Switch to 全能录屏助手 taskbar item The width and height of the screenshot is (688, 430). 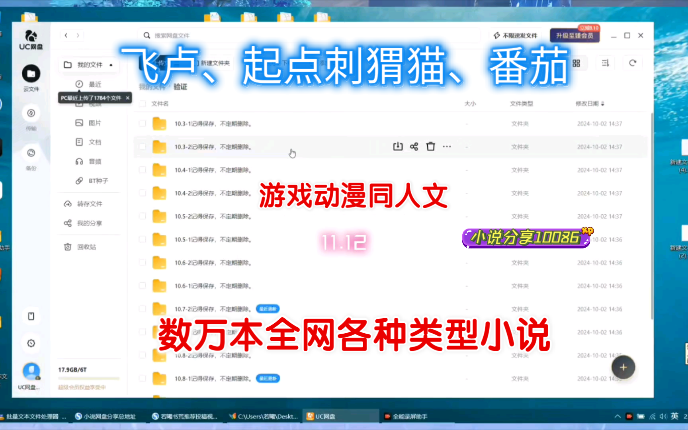click(406, 416)
